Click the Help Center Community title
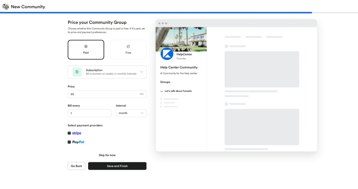Image resolution: width=358 pixels, height=189 pixels. coord(179,67)
